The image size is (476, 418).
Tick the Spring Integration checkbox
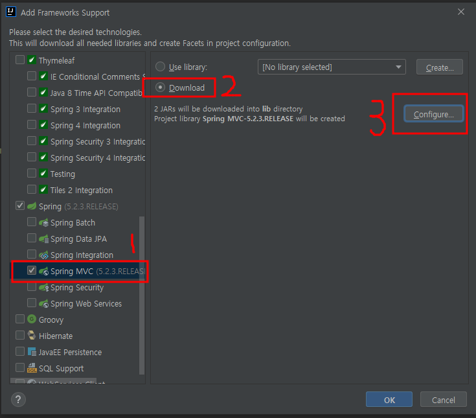tap(32, 254)
